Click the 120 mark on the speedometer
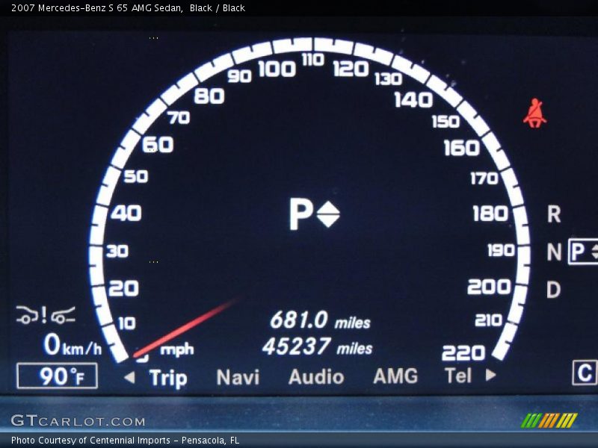Screen dimensions: 598x448 tap(351, 69)
